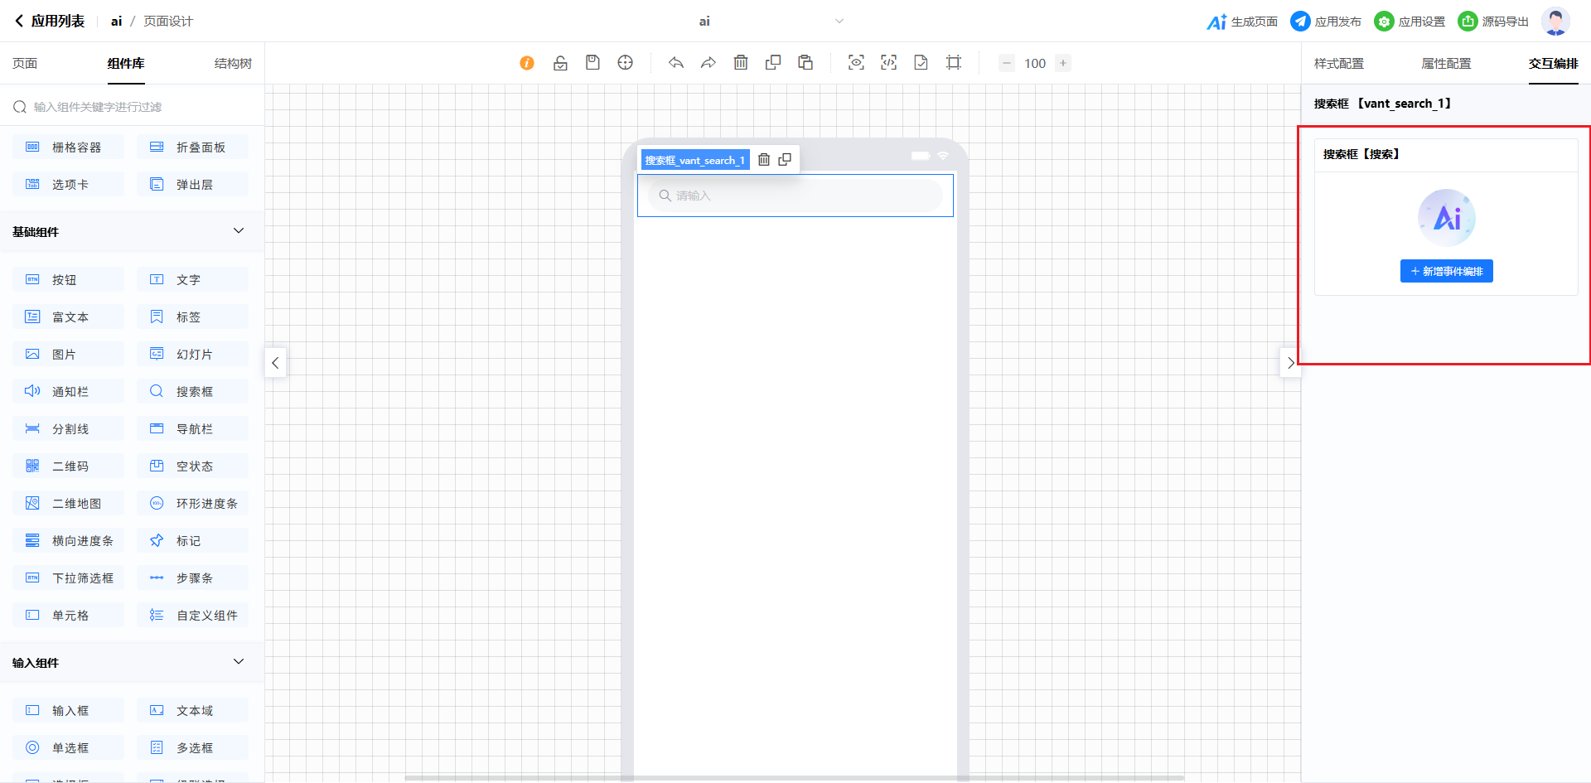Collapse the 输入组件 section
The height and width of the screenshot is (783, 1591).
tap(239, 662)
